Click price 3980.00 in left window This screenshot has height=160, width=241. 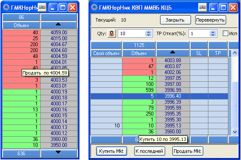point(59,139)
